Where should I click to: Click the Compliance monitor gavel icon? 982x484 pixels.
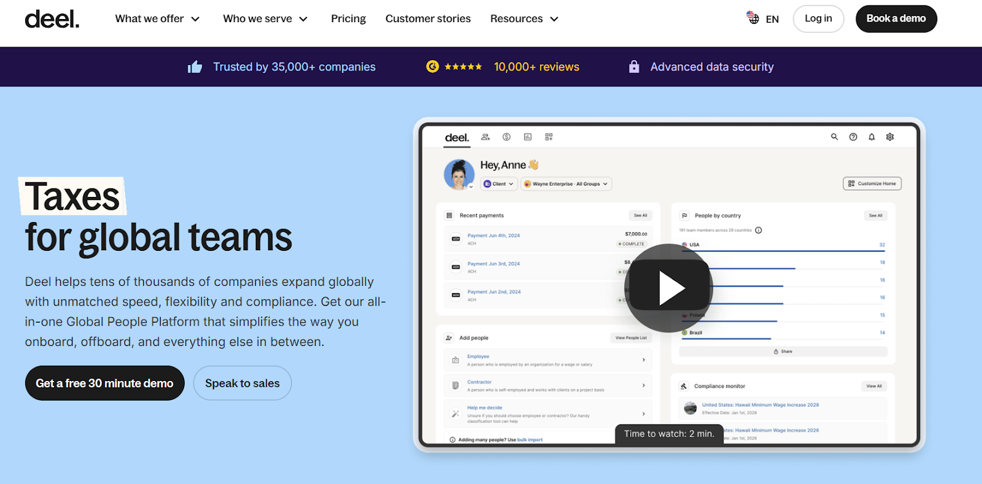[x=684, y=386]
